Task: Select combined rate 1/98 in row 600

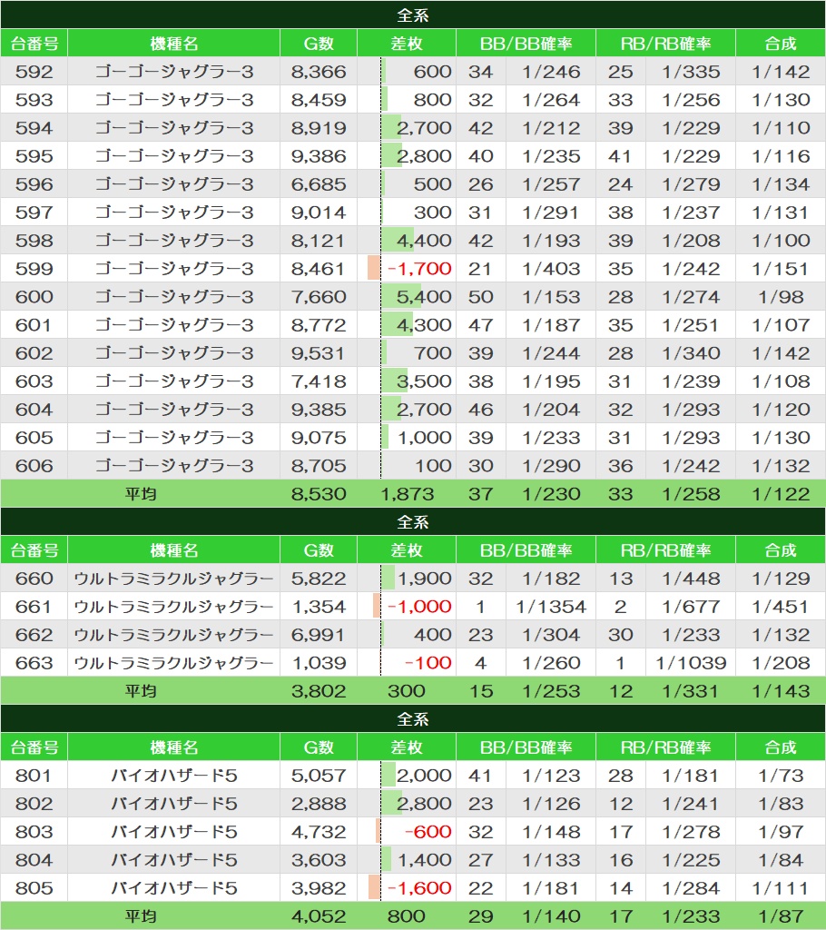Action: [x=781, y=297]
